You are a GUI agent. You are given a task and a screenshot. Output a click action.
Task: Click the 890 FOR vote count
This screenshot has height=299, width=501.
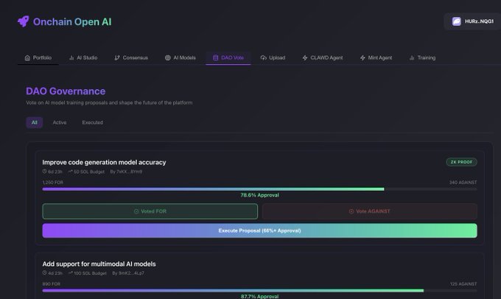click(x=51, y=284)
